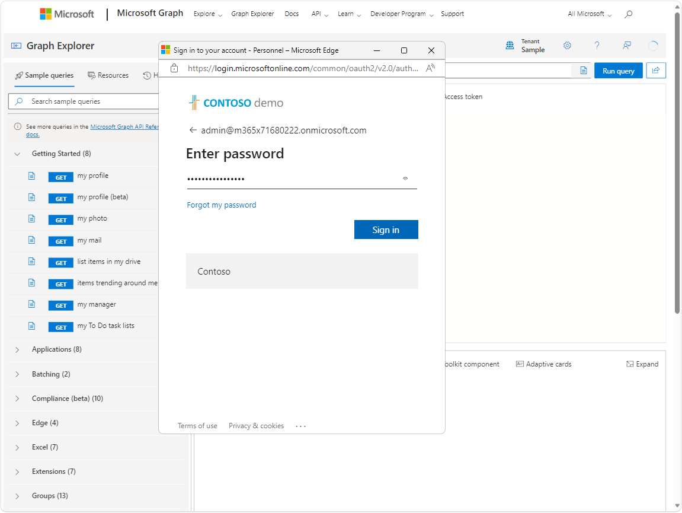This screenshot has height=513, width=682.
Task: Expand the Excel (7) category
Action: coord(17,448)
